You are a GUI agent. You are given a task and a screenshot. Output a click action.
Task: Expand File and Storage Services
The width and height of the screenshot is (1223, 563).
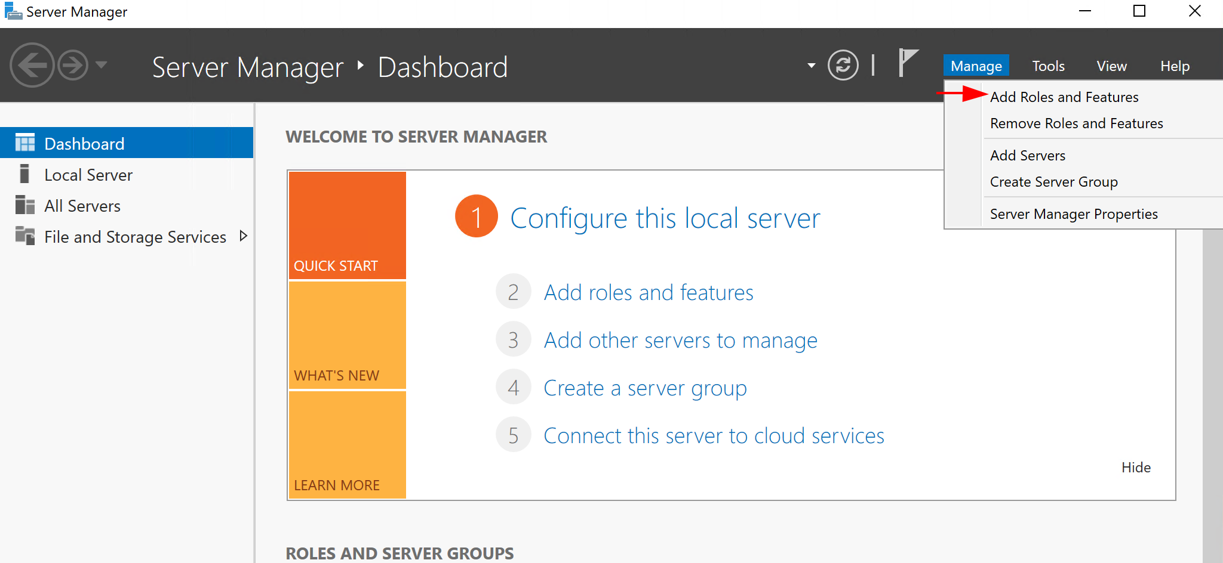(x=244, y=236)
